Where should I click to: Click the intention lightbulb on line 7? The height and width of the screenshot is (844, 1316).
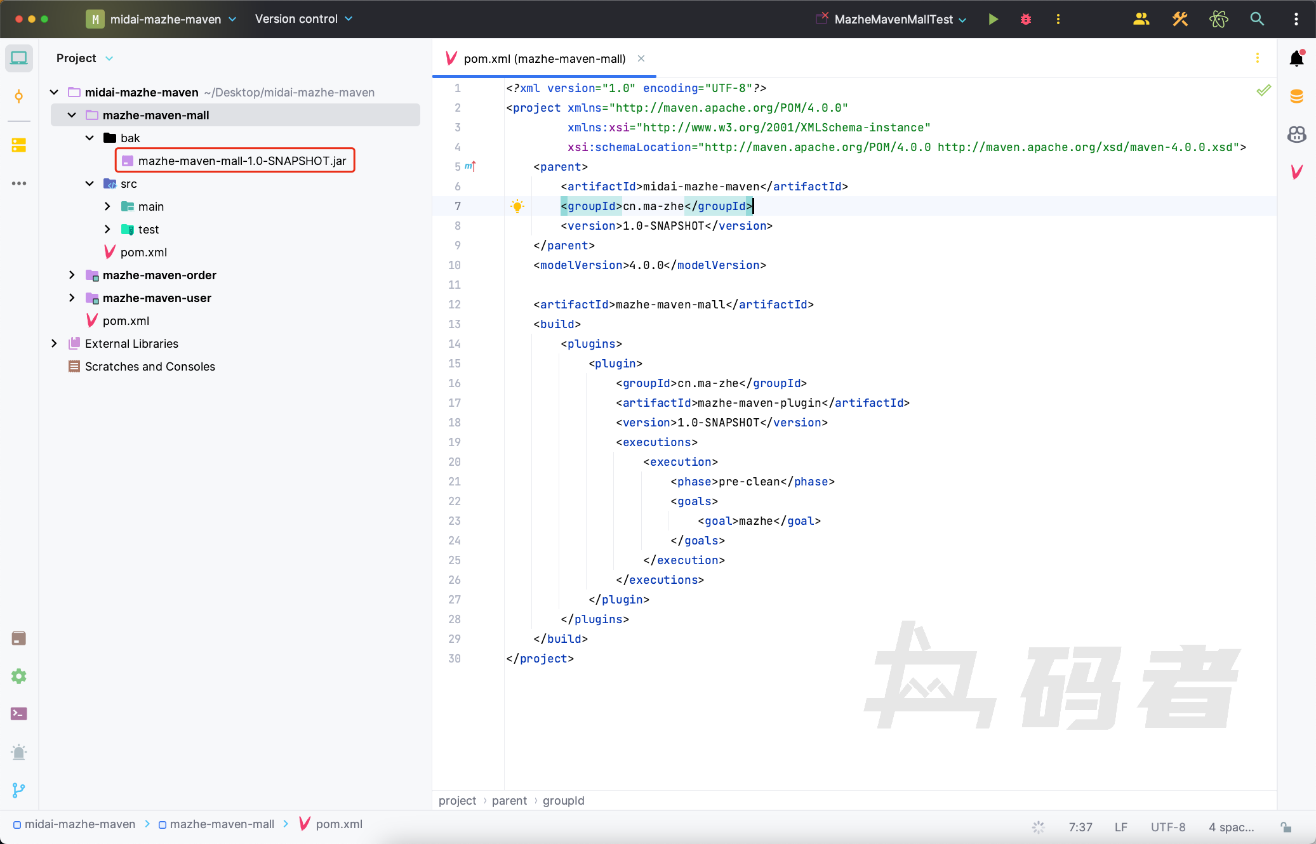pyautogui.click(x=517, y=206)
